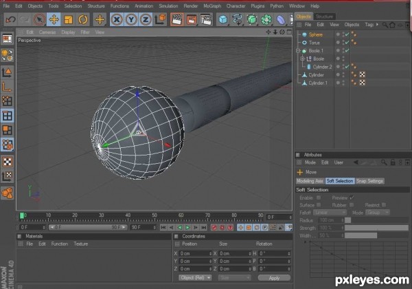Open the Render Settings icon
This screenshot has height=289, width=412.
click(x=206, y=19)
